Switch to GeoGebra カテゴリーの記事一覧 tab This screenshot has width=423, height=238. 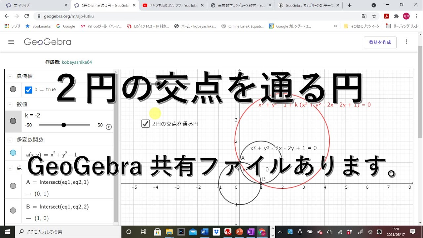pos(309,5)
